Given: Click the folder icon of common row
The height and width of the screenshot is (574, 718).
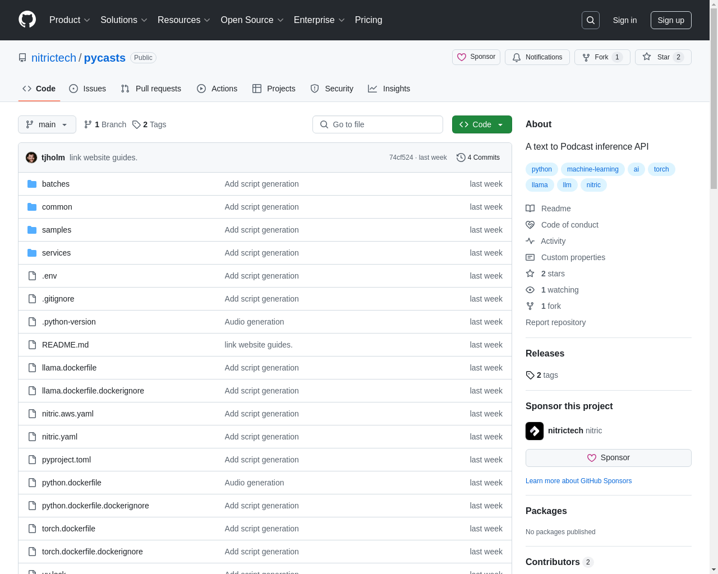Looking at the screenshot, I should click(x=32, y=207).
